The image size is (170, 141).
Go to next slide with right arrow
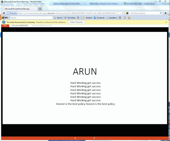coord(94,138)
